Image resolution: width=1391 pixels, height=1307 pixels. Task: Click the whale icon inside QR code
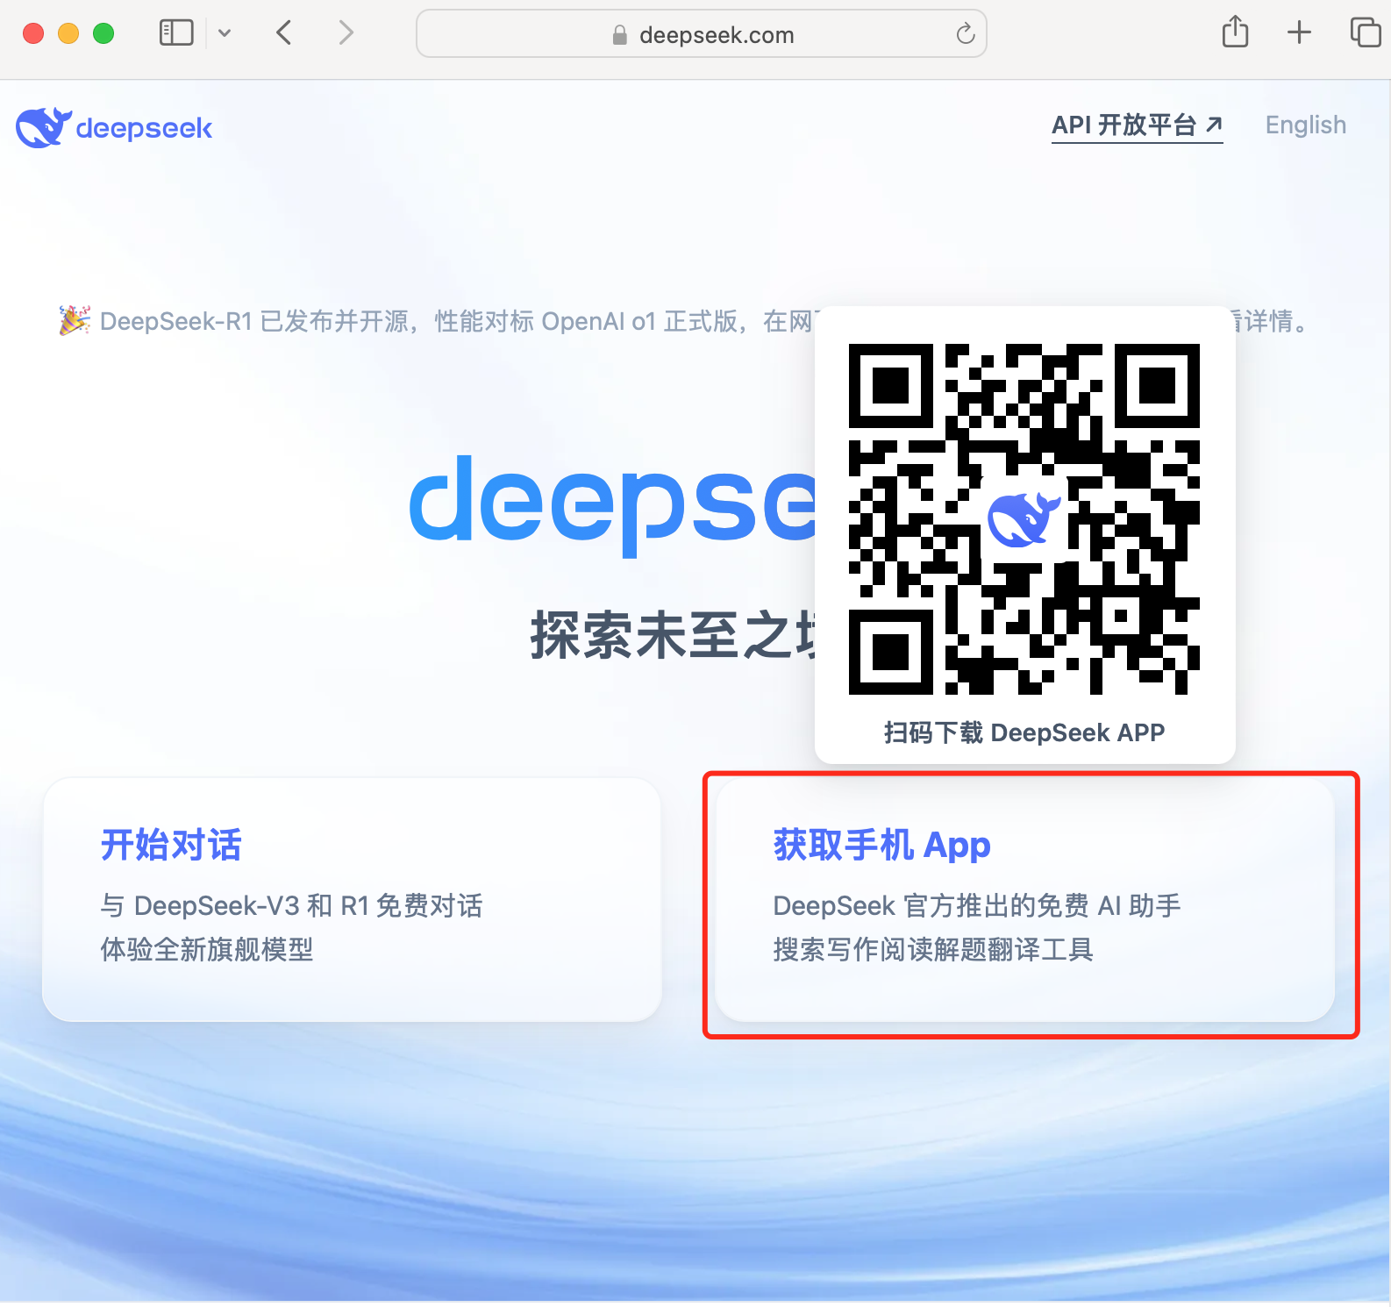pos(1024,519)
